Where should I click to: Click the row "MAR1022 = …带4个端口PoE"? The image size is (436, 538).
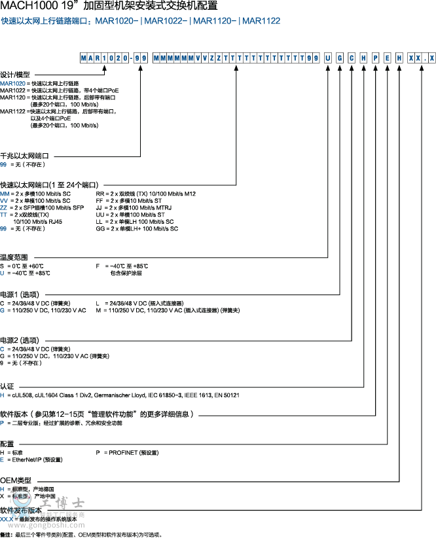(60, 90)
